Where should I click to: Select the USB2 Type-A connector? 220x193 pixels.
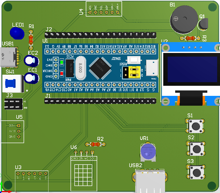150,181
